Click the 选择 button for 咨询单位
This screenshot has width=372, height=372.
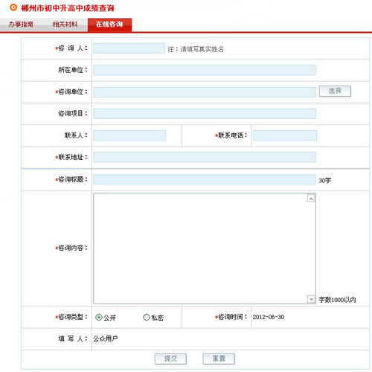pyautogui.click(x=335, y=91)
